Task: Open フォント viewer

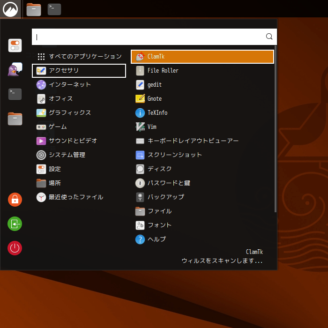Action: [202, 225]
